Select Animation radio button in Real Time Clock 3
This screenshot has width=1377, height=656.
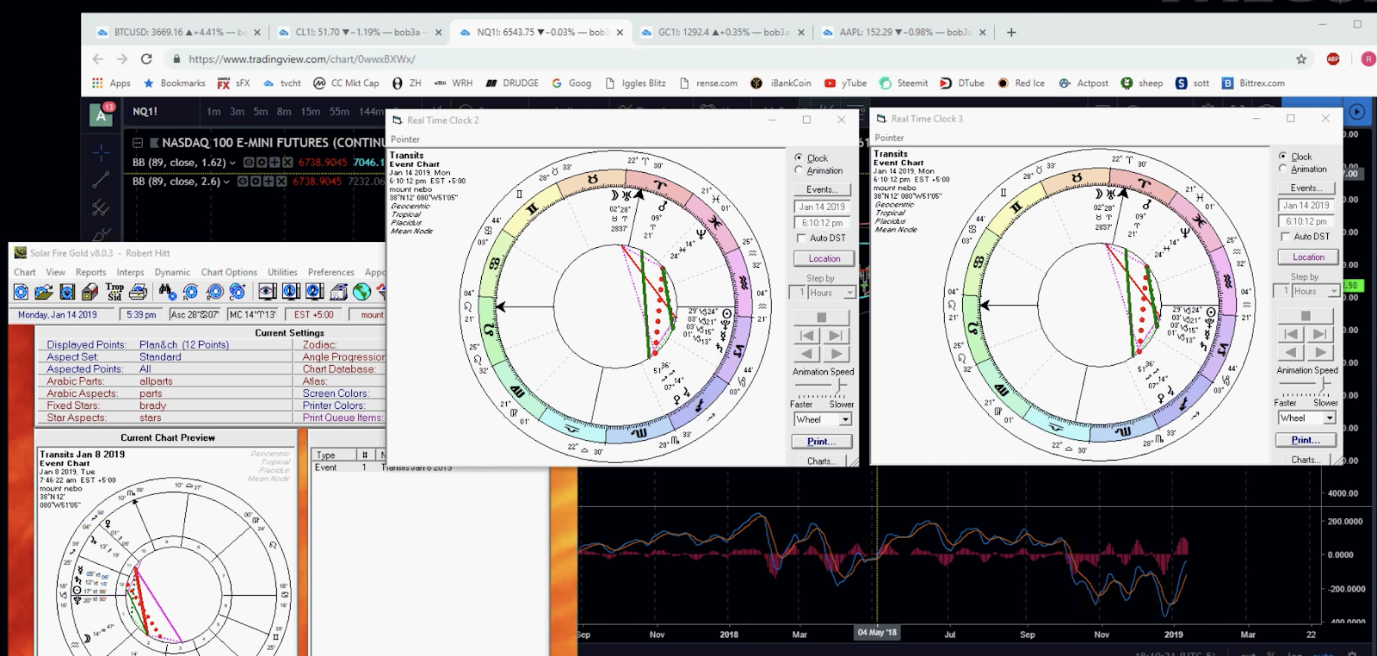coord(1283,169)
